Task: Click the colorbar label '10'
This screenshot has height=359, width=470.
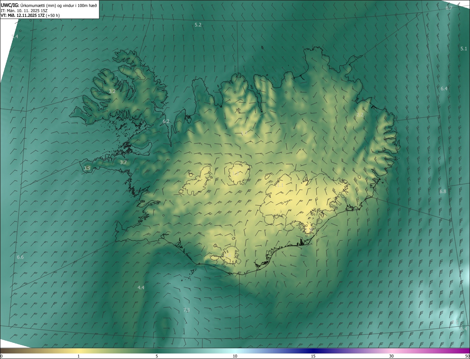Action: 235,356
